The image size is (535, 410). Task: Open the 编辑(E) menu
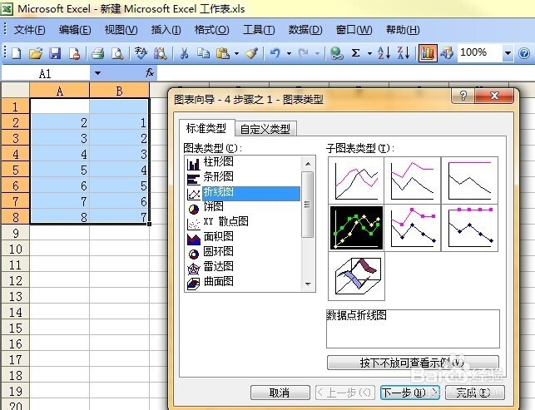click(x=75, y=30)
